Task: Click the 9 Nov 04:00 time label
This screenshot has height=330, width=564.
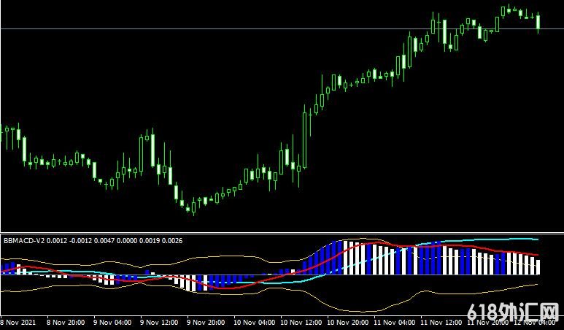Action: [112, 322]
